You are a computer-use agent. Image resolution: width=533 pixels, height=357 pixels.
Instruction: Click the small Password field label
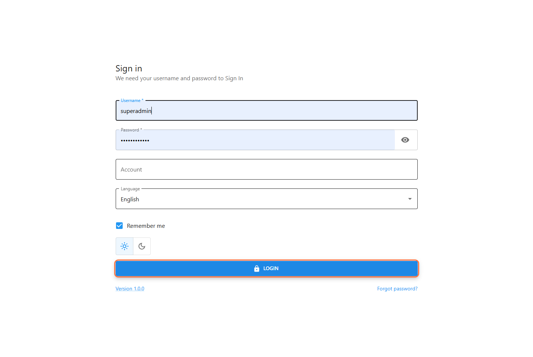coord(130,130)
